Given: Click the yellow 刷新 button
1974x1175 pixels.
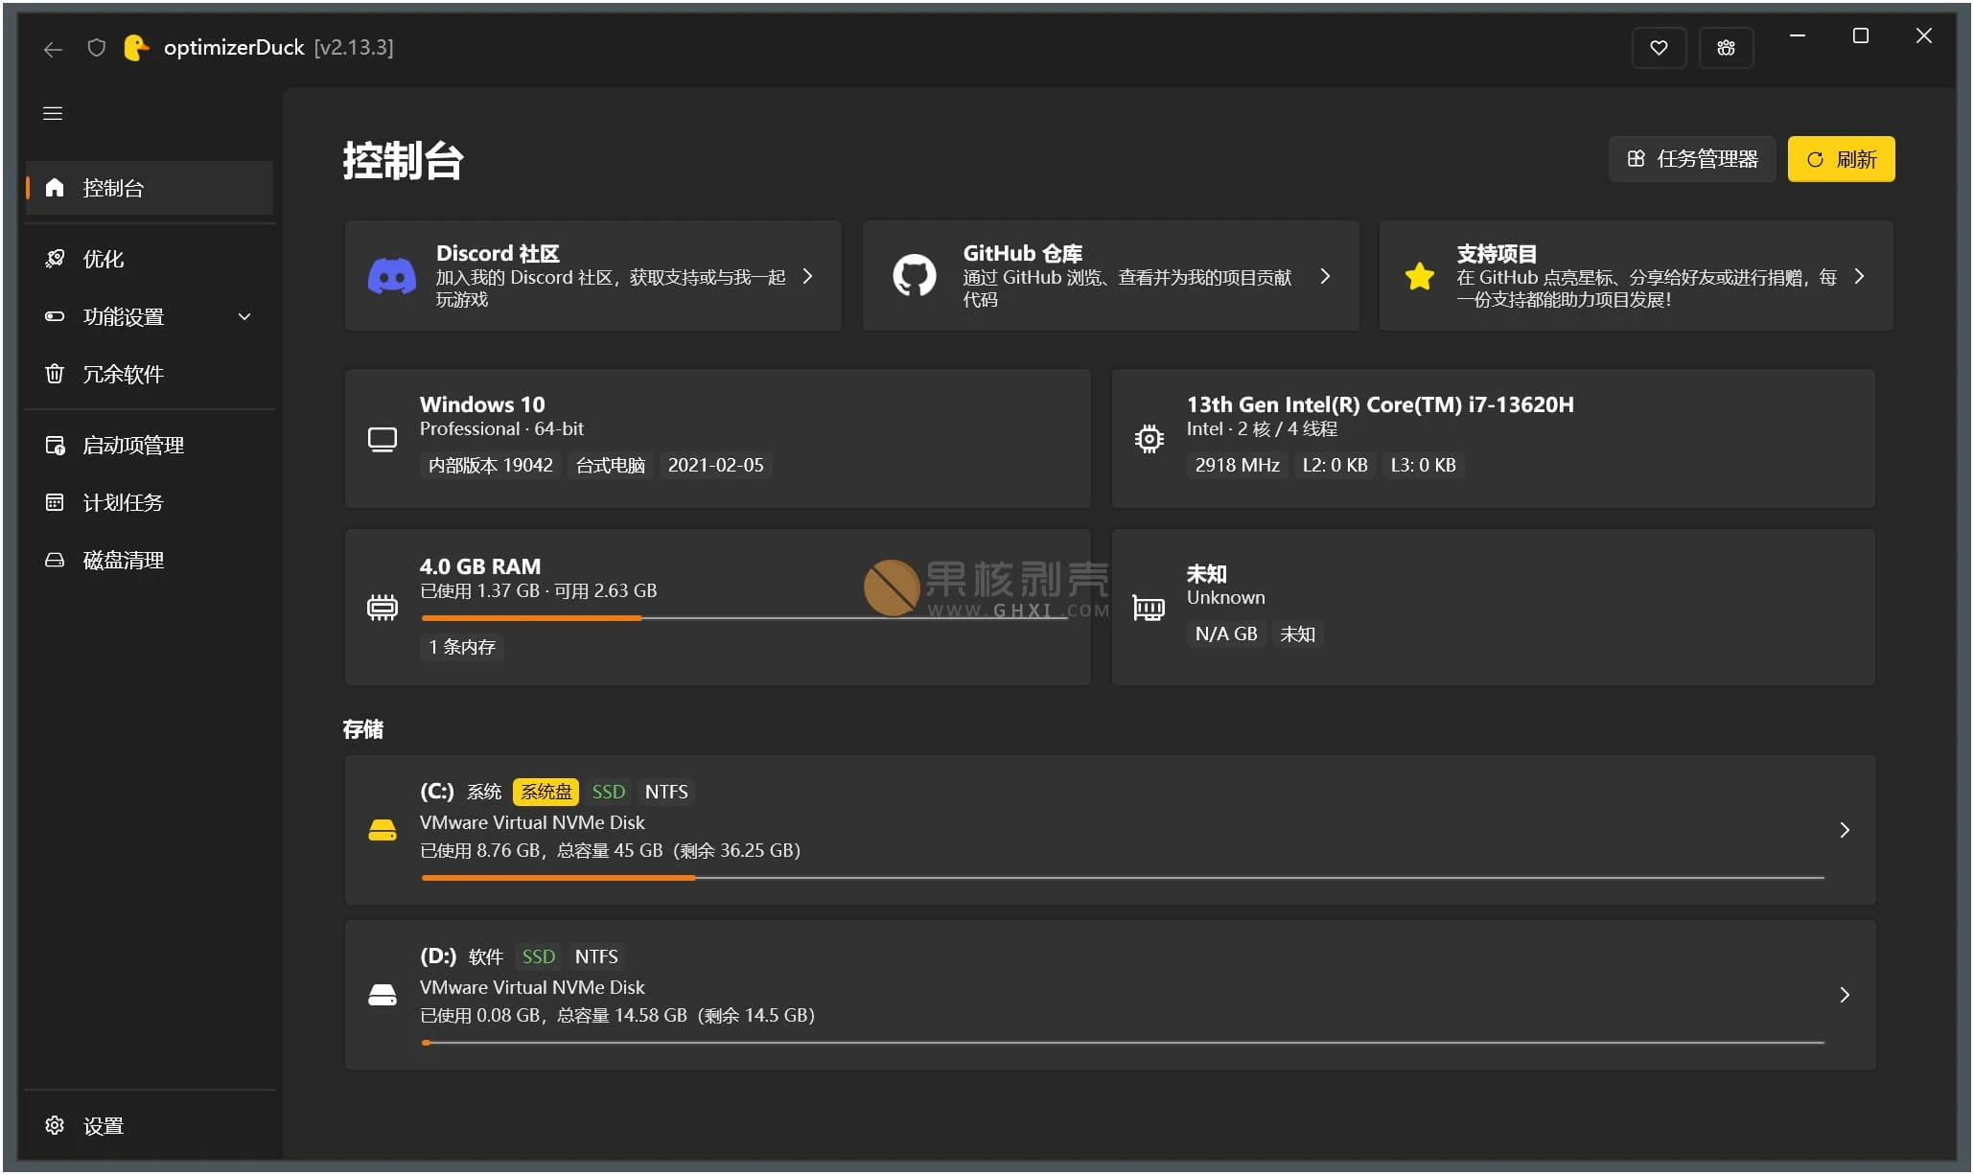Looking at the screenshot, I should pos(1841,159).
